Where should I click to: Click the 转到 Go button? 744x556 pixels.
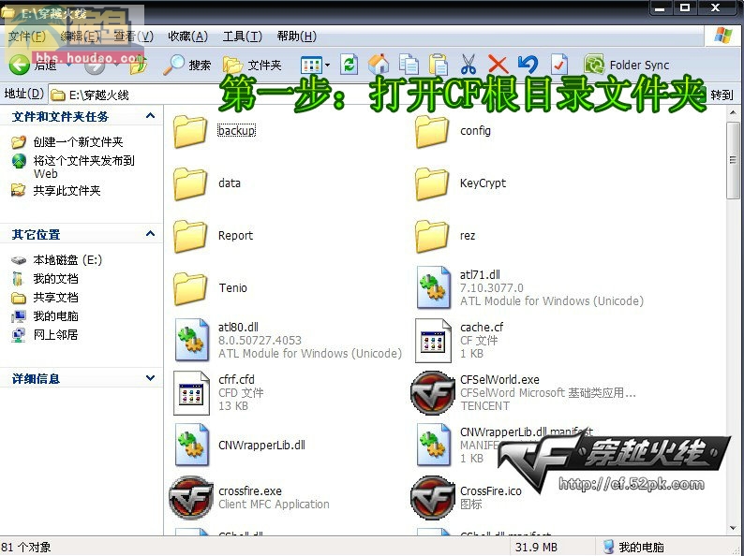tap(722, 95)
